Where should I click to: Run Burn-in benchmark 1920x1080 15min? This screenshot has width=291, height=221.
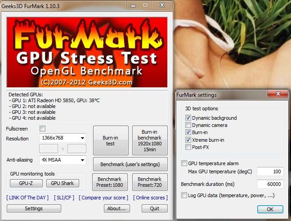coord(150,140)
